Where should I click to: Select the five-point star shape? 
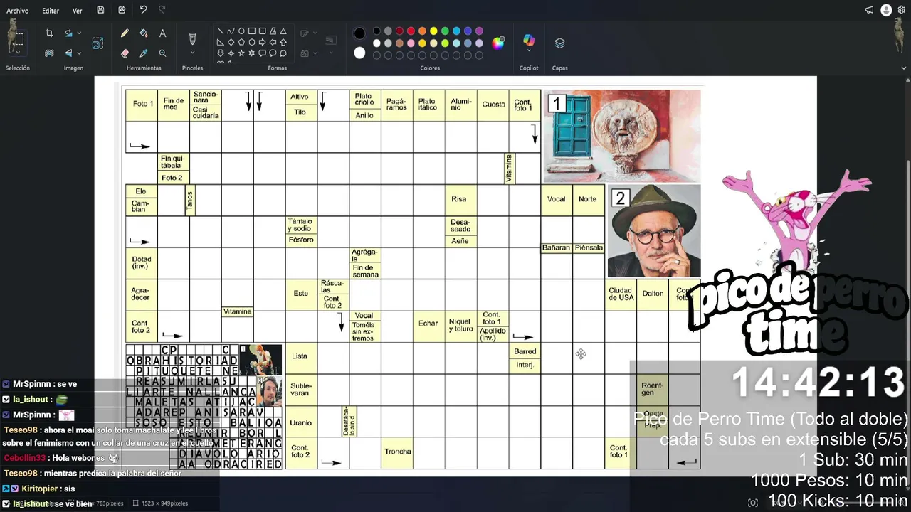[241, 53]
